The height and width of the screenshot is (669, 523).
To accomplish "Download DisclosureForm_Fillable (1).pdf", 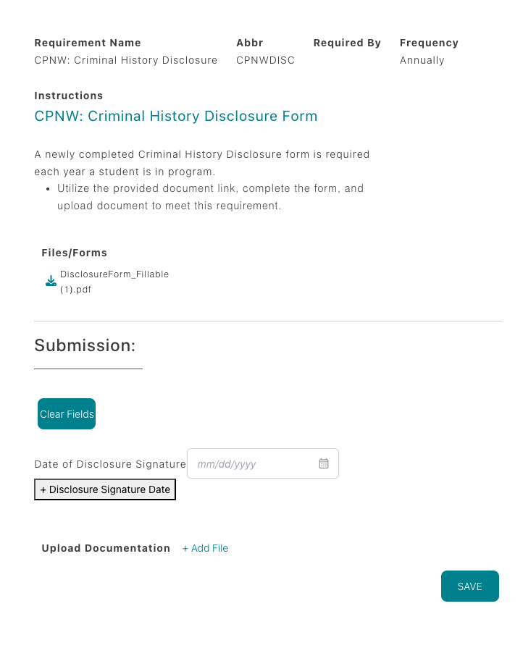I will [116, 282].
